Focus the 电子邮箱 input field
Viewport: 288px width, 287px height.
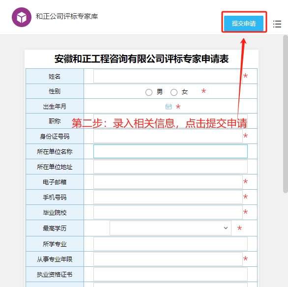pos(168,182)
